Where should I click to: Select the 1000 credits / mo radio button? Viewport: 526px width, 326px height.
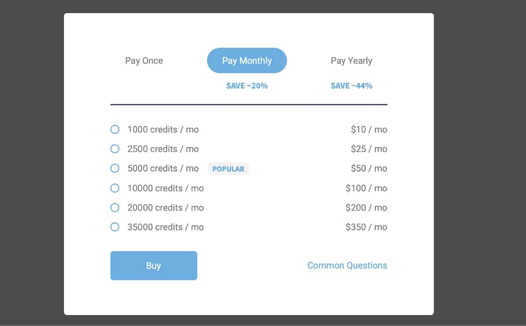[115, 129]
